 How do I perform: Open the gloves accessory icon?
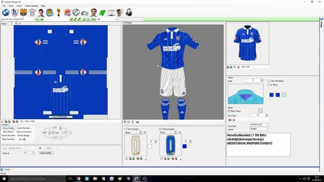pos(120,13)
